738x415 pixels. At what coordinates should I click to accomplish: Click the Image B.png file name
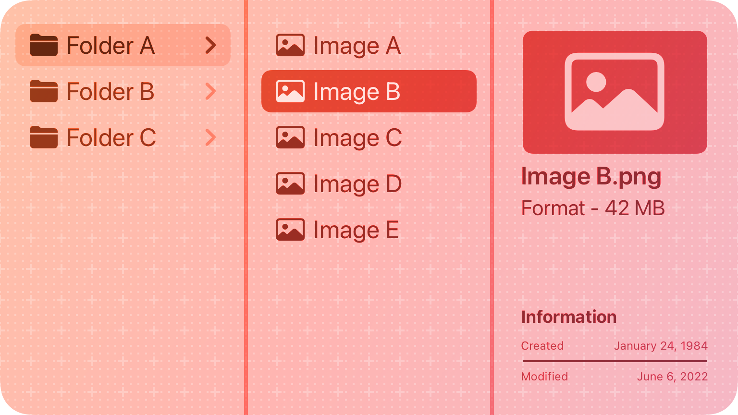591,177
